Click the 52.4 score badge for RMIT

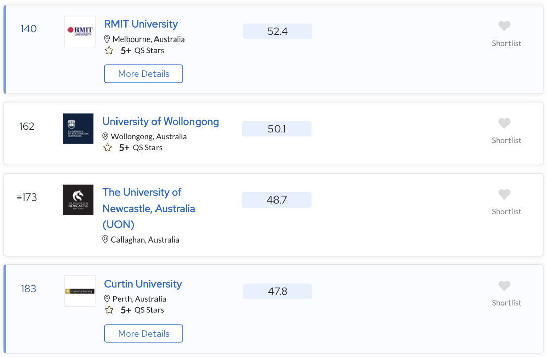(278, 31)
